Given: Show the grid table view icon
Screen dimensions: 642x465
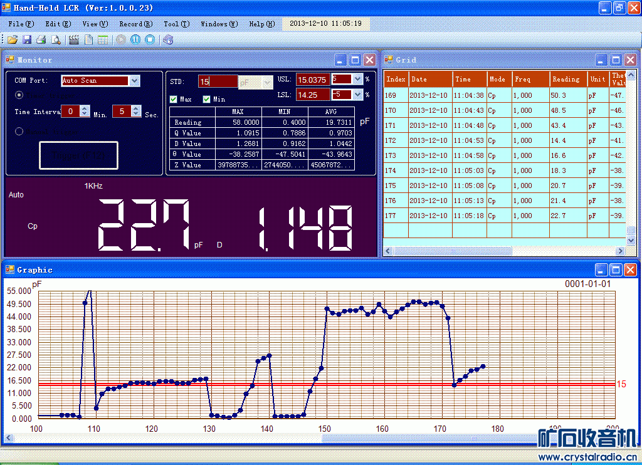Looking at the screenshot, I should (103, 39).
